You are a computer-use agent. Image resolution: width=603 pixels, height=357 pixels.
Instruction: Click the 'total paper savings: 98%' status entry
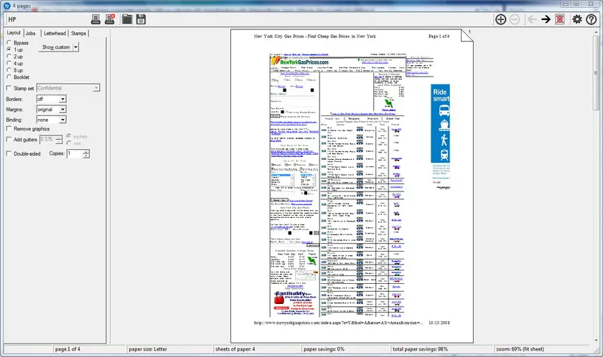420,349
